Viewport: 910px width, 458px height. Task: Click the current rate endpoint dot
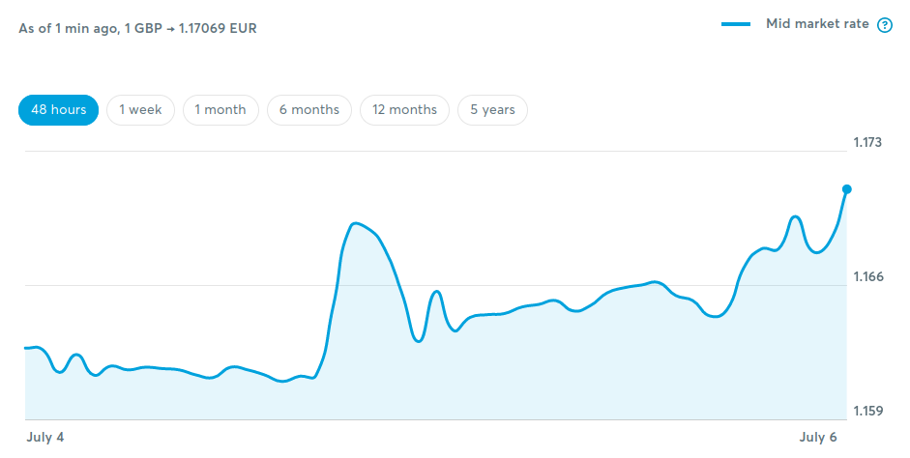click(847, 189)
